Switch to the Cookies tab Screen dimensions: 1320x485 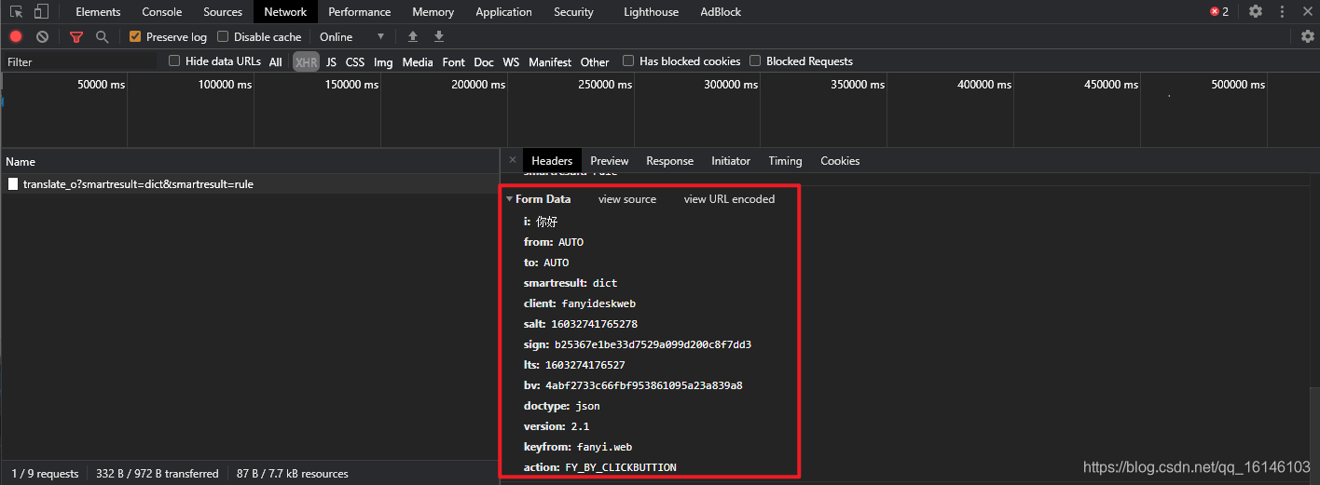840,160
